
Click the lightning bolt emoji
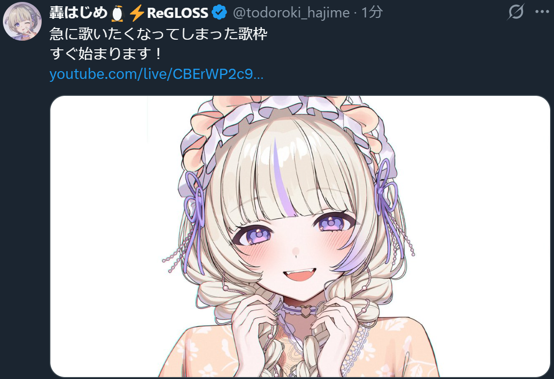pyautogui.click(x=137, y=14)
